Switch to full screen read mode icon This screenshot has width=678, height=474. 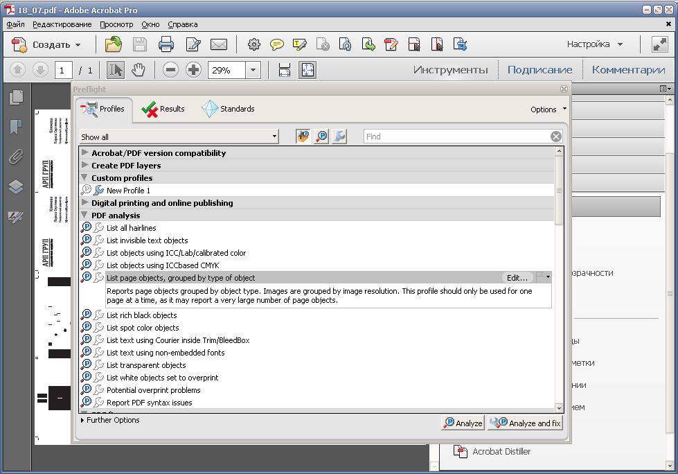coord(660,44)
